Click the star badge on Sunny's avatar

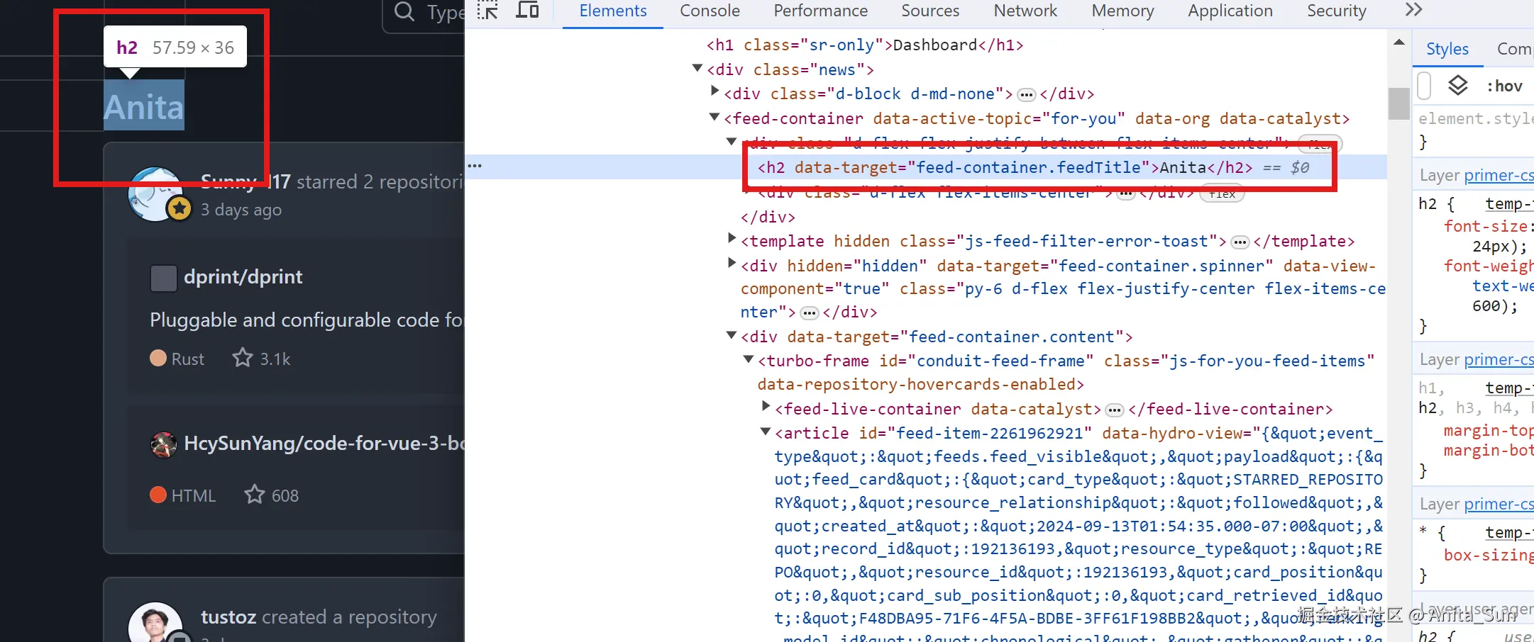pyautogui.click(x=180, y=208)
